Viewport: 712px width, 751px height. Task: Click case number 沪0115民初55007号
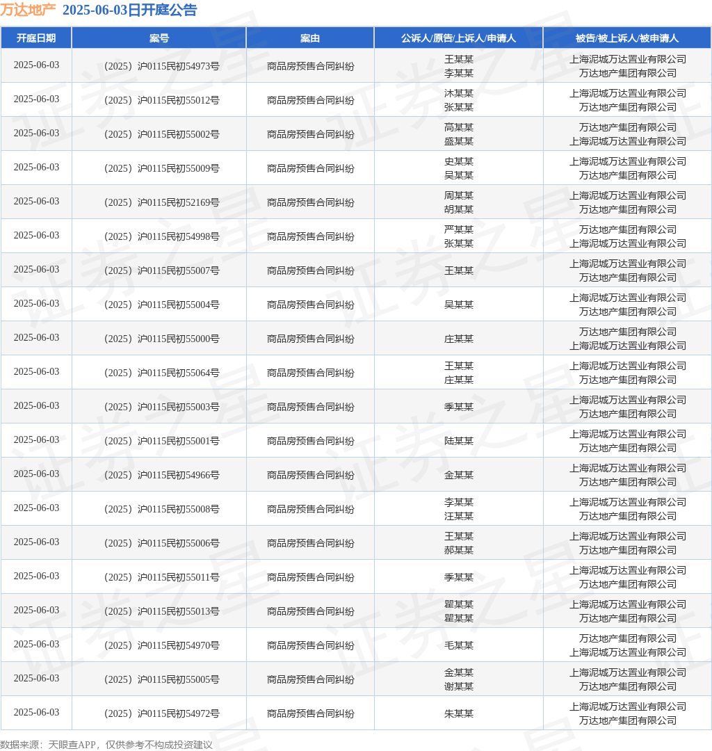click(x=162, y=270)
